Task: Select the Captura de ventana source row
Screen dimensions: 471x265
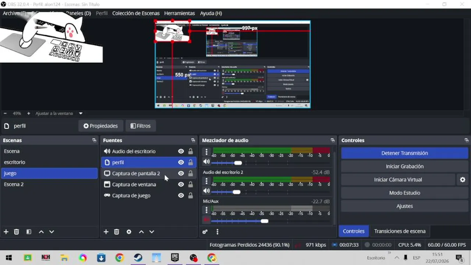Action: [149, 184]
